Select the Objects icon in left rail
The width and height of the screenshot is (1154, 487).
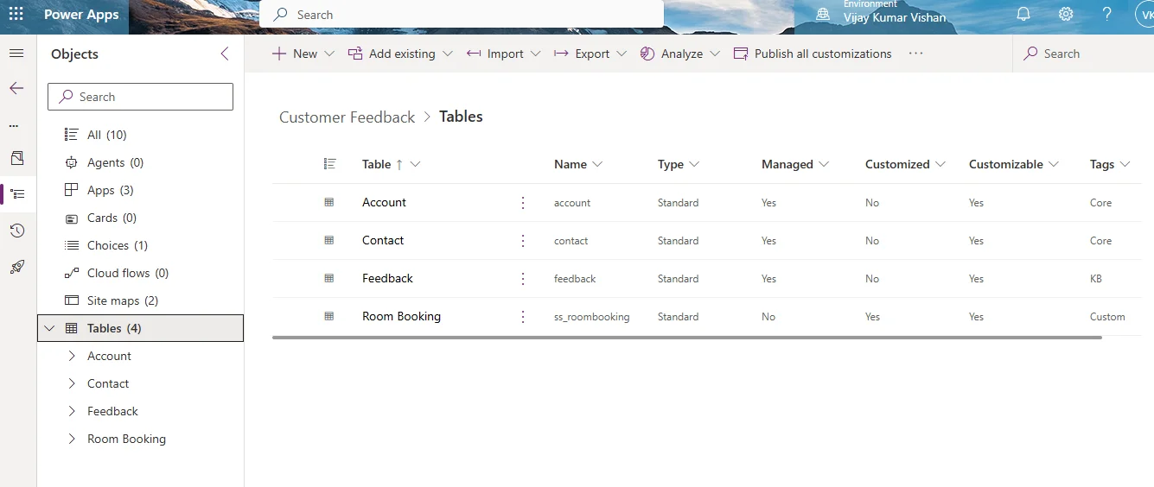pyautogui.click(x=16, y=194)
